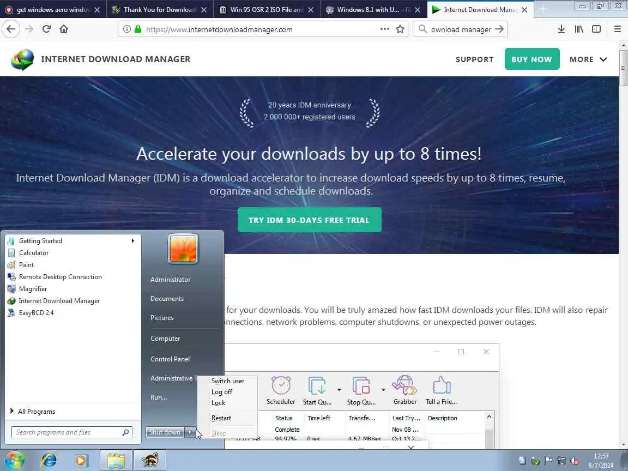This screenshot has height=471, width=628.
Task: Open the Firefox hamburger menu
Action: pyautogui.click(x=617, y=29)
